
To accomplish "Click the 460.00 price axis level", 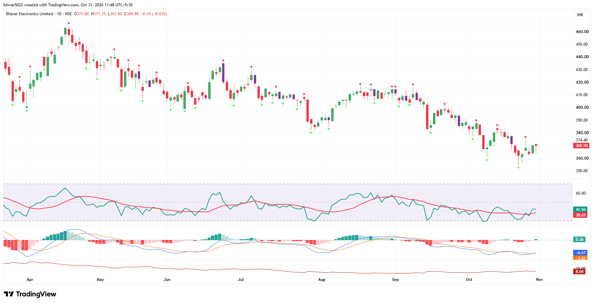I will coord(582,32).
